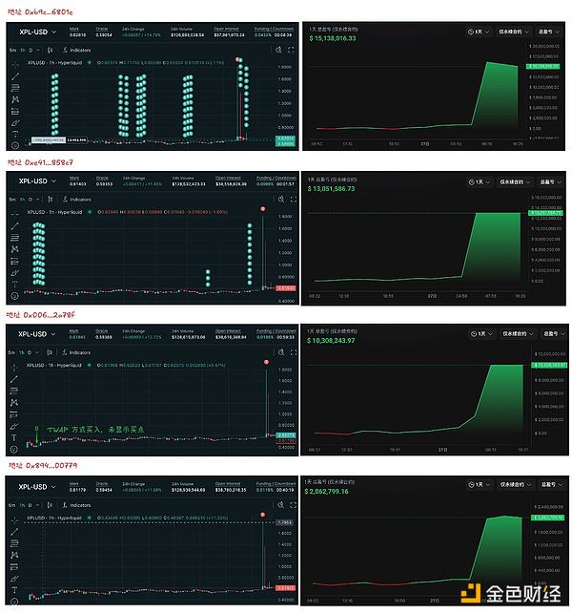
Task: Enter fullscreen mode on 0xe41 chart
Action: click(x=294, y=200)
